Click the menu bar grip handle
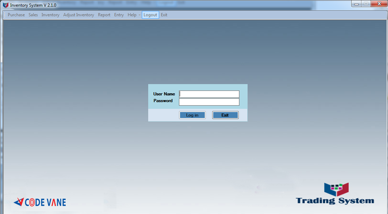388x214 pixels. (4, 15)
